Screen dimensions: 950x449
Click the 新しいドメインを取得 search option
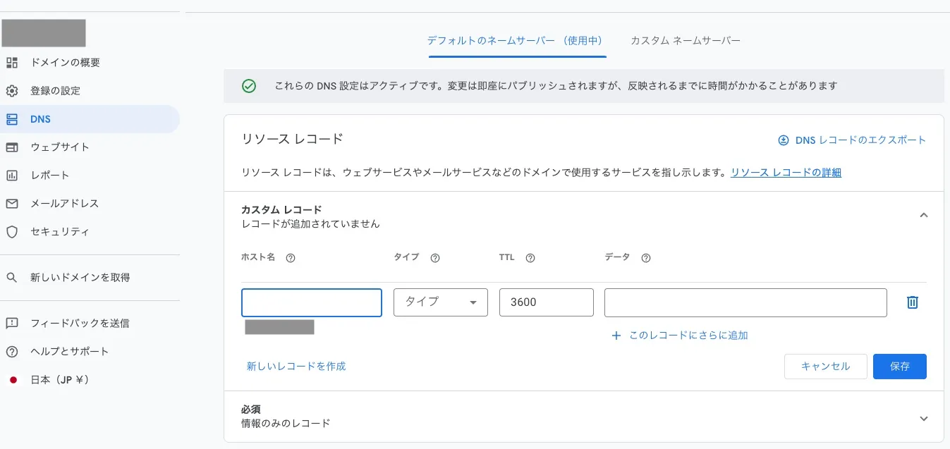click(81, 277)
